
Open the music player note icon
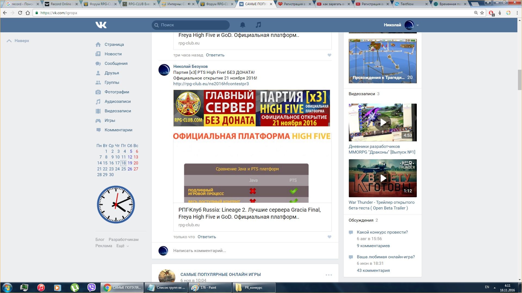point(258,25)
